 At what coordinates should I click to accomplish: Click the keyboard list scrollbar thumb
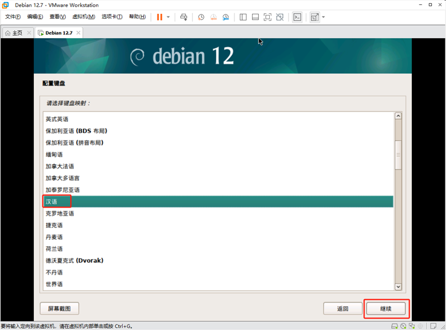[398, 155]
